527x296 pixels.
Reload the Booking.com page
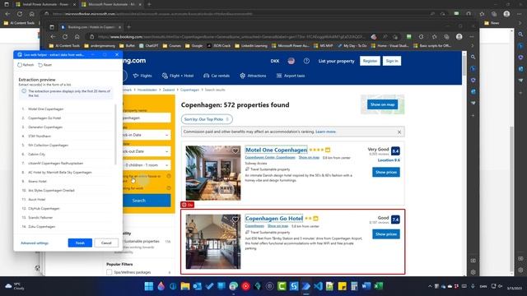point(65,36)
